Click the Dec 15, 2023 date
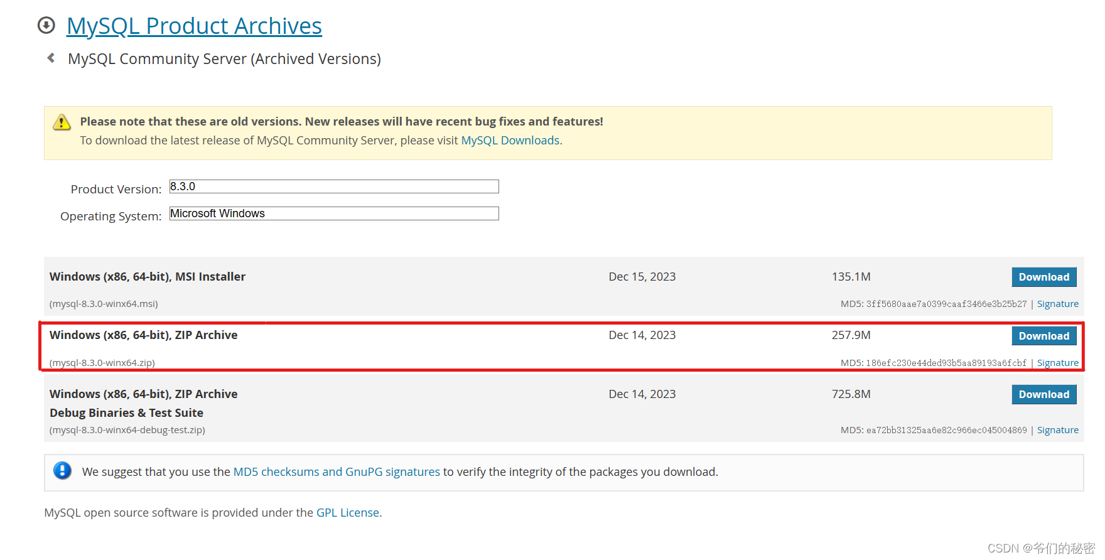Viewport: 1105px width, 560px height. click(x=642, y=277)
